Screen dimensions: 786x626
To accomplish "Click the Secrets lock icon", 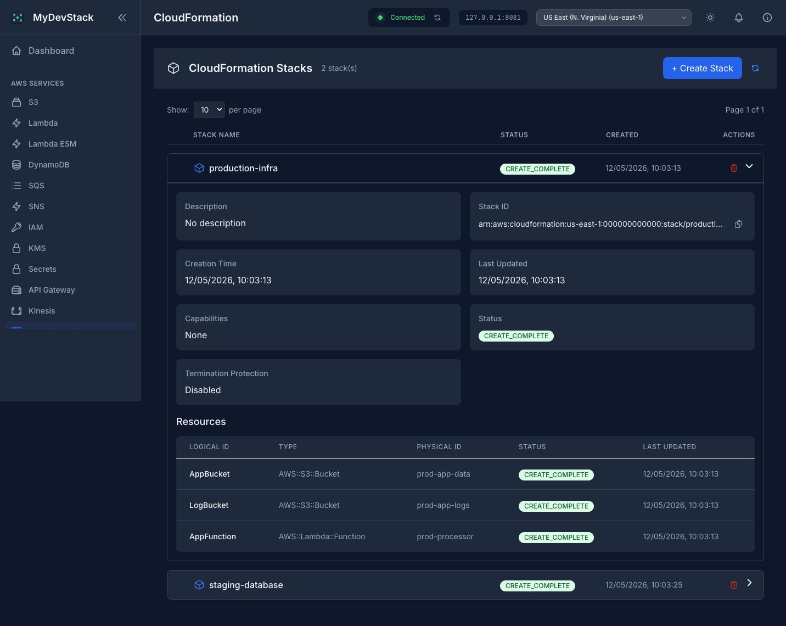I will click(x=16, y=269).
